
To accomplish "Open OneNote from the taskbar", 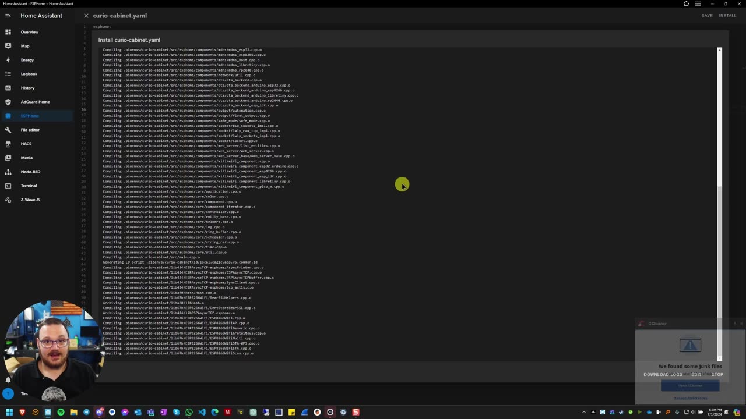I will coord(163,412).
